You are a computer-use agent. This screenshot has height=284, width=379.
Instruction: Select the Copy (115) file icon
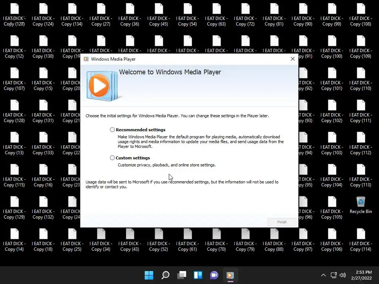tap(14, 176)
